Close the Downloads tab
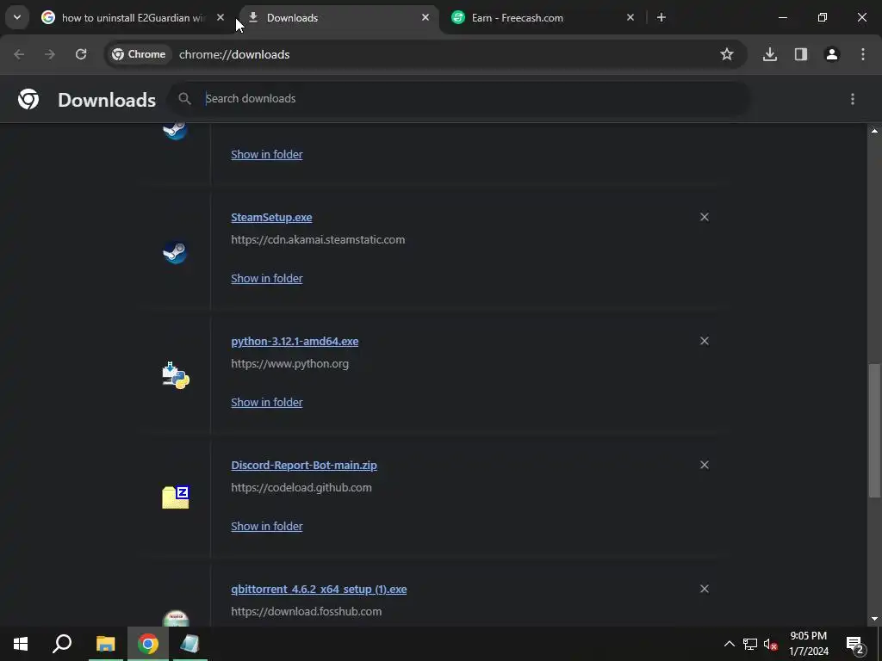882x661 pixels. point(425,18)
